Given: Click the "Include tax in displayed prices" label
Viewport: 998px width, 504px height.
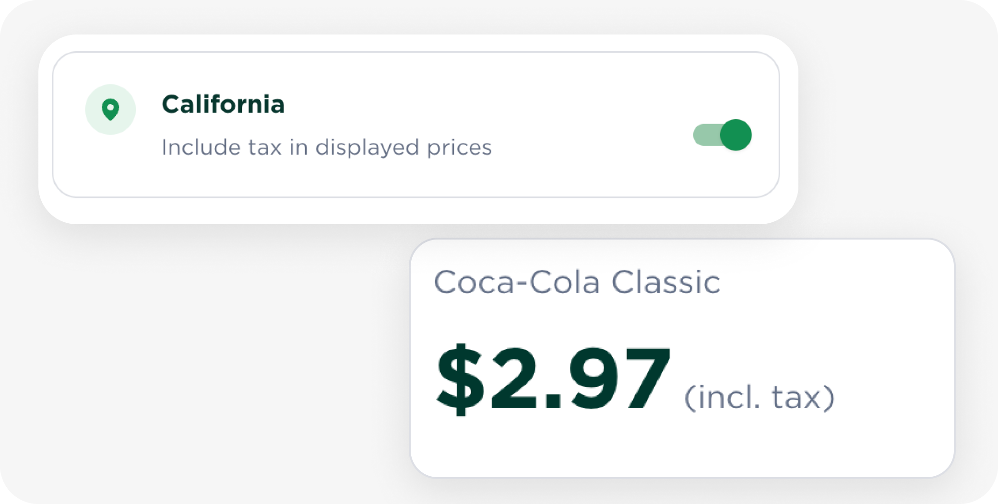Looking at the screenshot, I should (x=326, y=147).
